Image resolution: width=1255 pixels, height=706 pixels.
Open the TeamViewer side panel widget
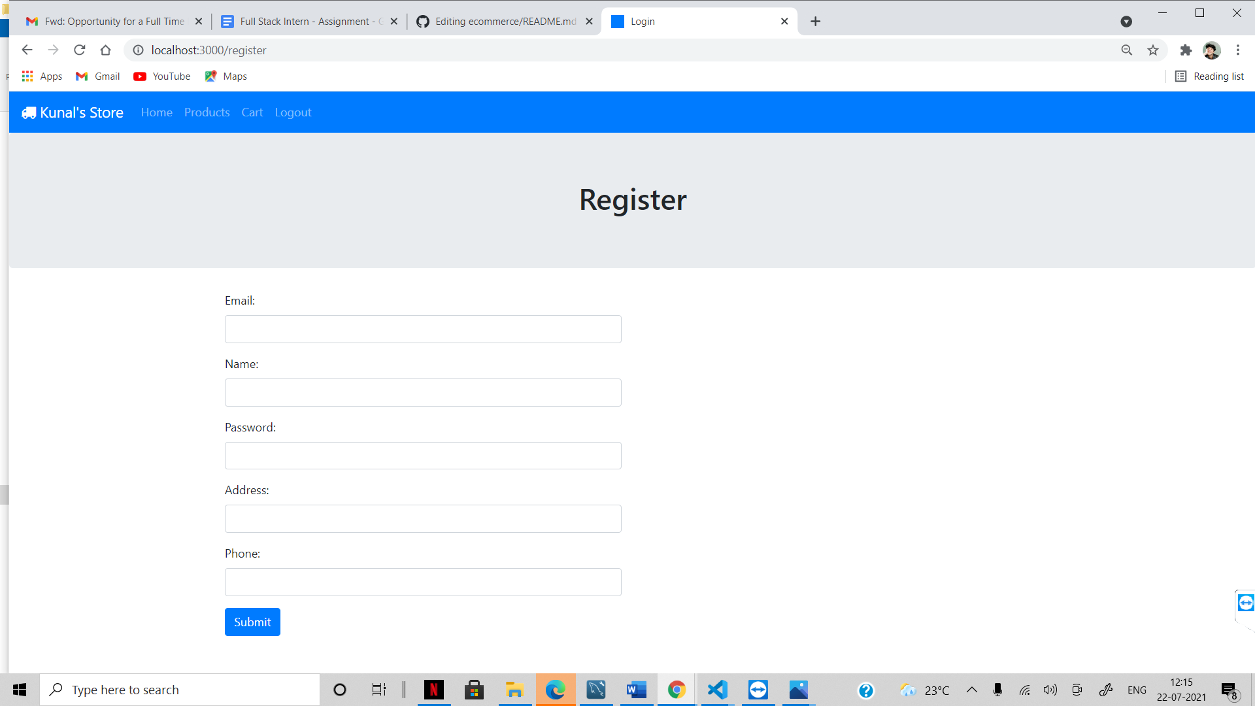pyautogui.click(x=1245, y=603)
